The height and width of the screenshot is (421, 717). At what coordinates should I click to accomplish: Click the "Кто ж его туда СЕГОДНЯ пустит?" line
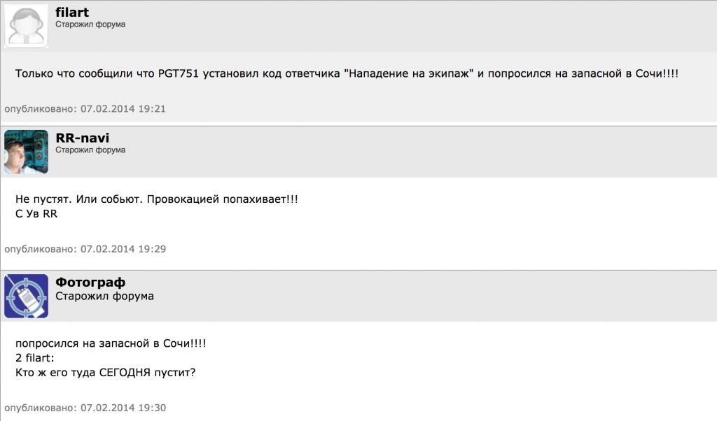coord(105,372)
